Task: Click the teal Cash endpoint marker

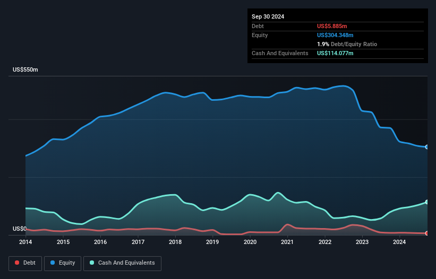Action: pyautogui.click(x=427, y=202)
